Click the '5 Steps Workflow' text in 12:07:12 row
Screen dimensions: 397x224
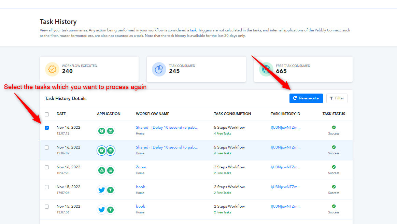tap(229, 127)
